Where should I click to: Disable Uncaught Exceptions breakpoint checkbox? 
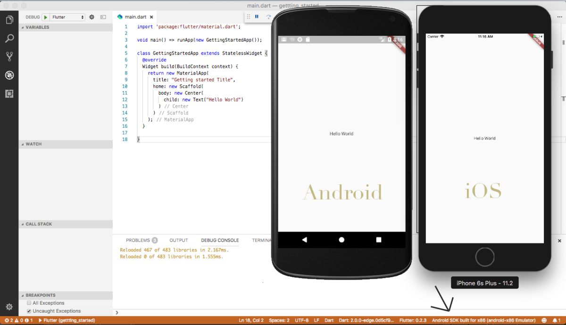[29, 311]
